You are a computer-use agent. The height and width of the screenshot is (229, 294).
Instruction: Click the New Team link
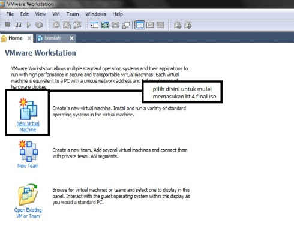28,165
